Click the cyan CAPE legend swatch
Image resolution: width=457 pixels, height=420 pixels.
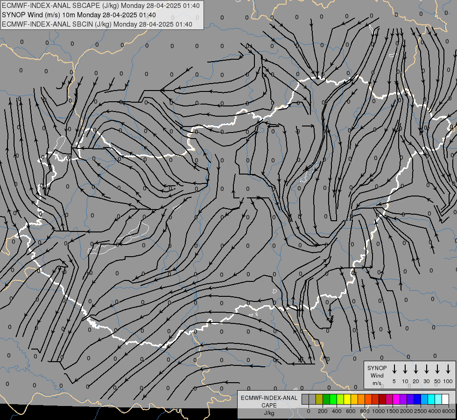(431, 399)
